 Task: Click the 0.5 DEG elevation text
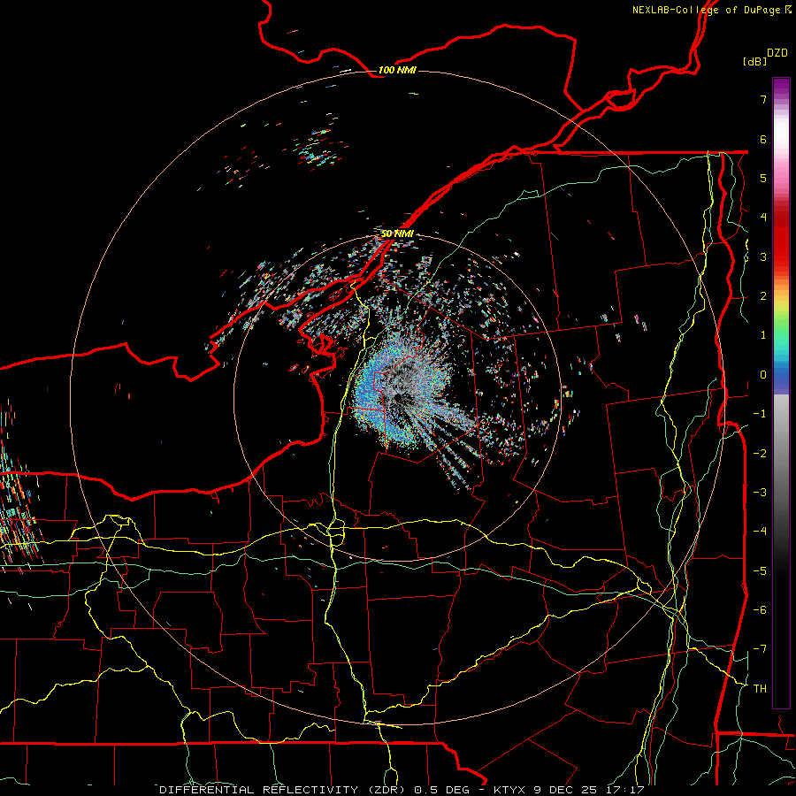(x=441, y=790)
